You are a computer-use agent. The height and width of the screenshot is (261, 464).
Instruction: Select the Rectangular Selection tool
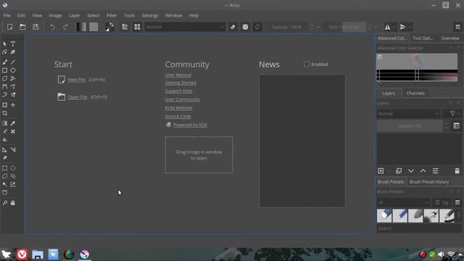pyautogui.click(x=5, y=168)
